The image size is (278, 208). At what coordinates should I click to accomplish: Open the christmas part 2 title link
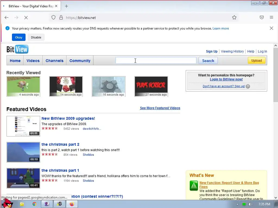click(60, 144)
